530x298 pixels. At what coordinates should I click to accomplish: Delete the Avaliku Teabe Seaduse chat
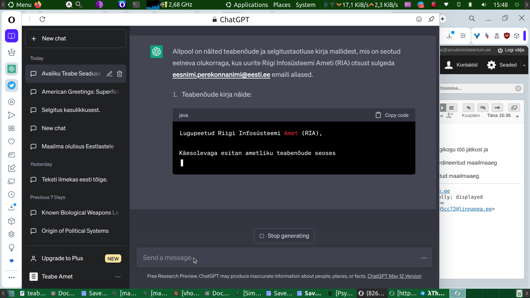coord(120,74)
